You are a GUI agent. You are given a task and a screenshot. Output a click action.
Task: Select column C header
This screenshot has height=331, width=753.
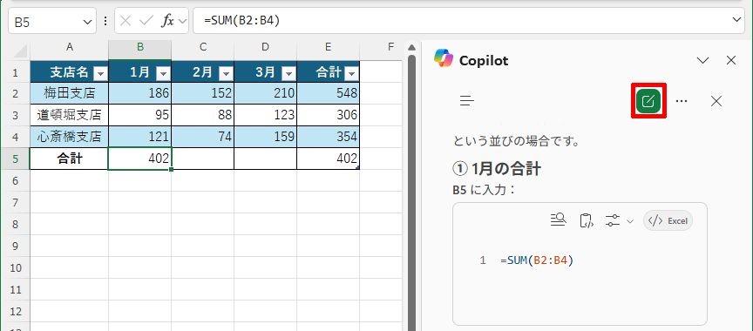pyautogui.click(x=203, y=47)
